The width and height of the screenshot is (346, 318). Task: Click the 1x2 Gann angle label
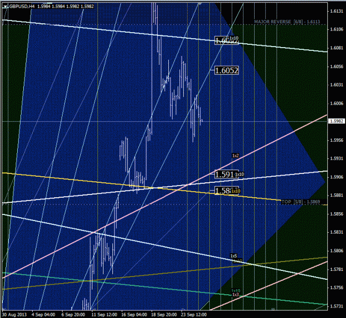pos(235,156)
